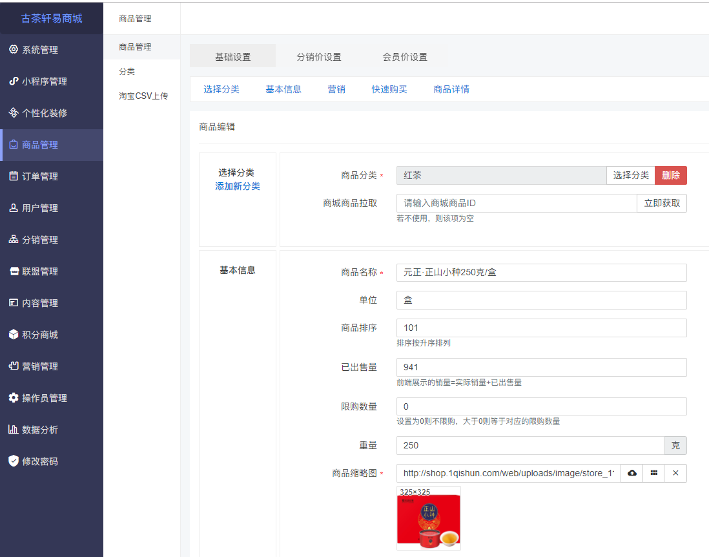
Task: Click the 操作员管理 cog icon
Action: pos(14,398)
